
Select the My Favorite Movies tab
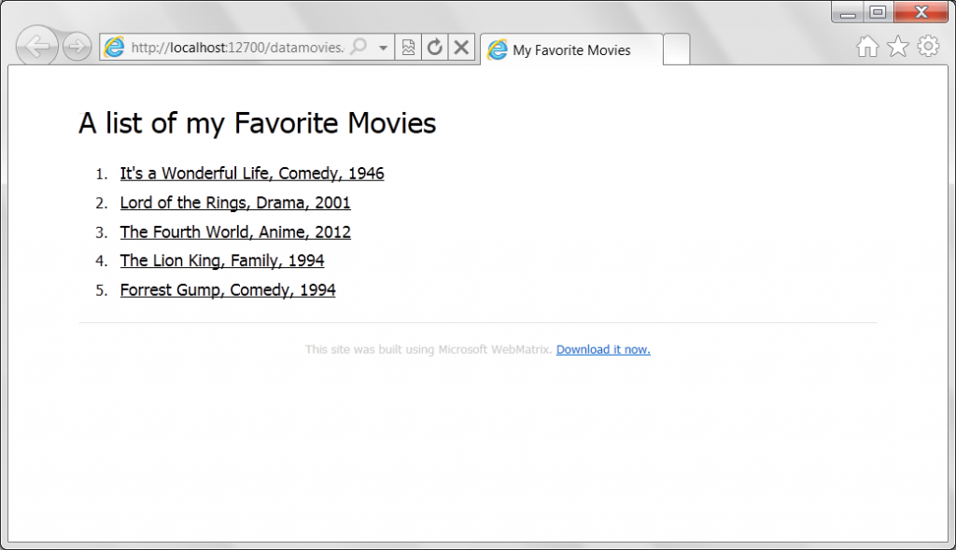(x=571, y=49)
